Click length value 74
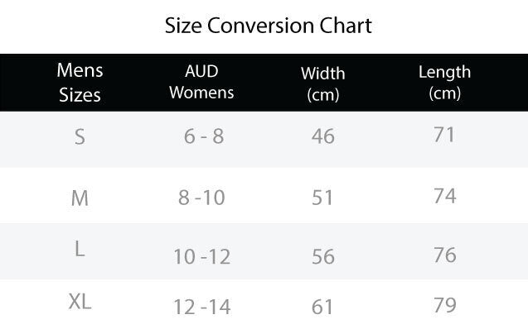The width and height of the screenshot is (528, 329). tap(445, 196)
